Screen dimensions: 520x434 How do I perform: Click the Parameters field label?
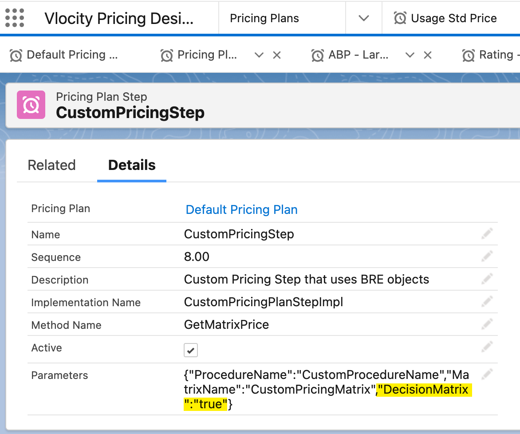pos(59,375)
